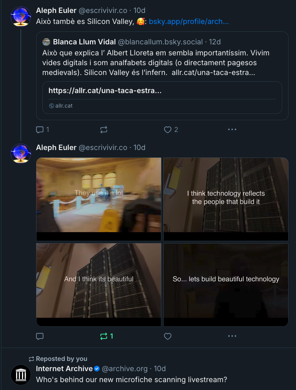Like the beautiful technology image post

168,336
